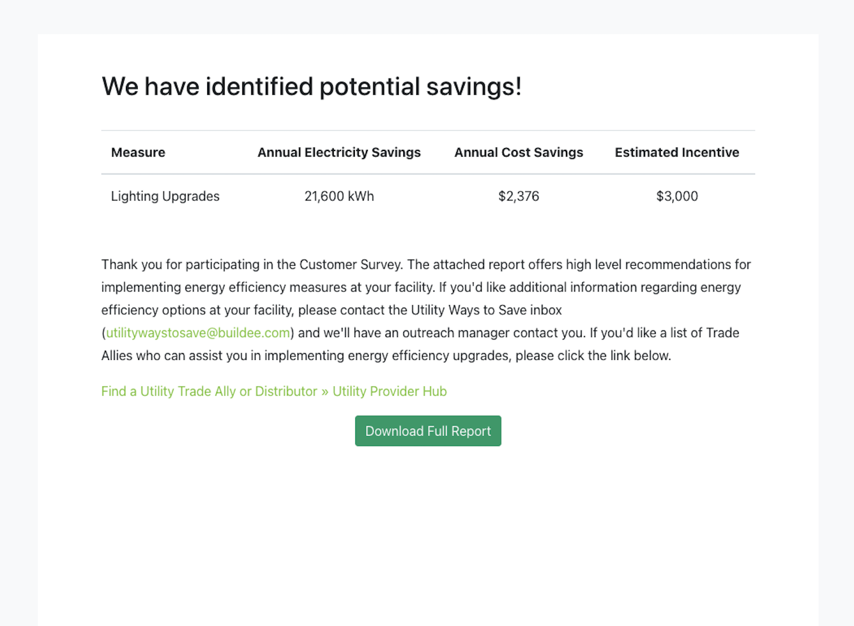Click the 21,600 kWh savings value
The width and height of the screenshot is (854, 626).
pos(339,196)
